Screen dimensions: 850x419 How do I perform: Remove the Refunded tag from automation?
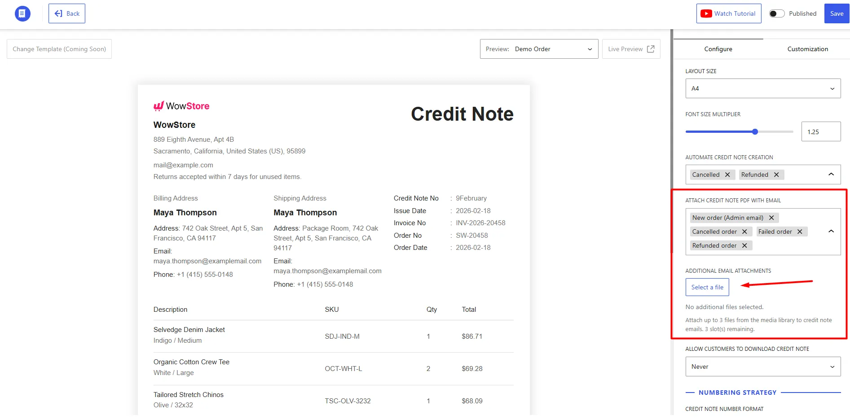[776, 175]
